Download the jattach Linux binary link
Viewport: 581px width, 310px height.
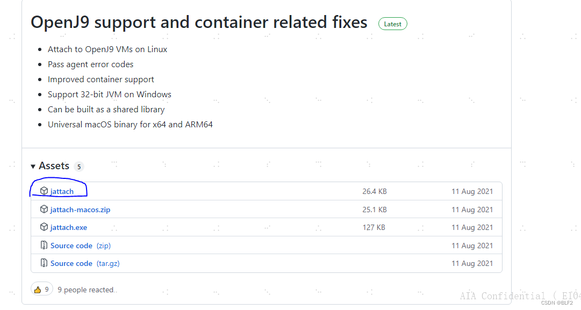click(62, 191)
